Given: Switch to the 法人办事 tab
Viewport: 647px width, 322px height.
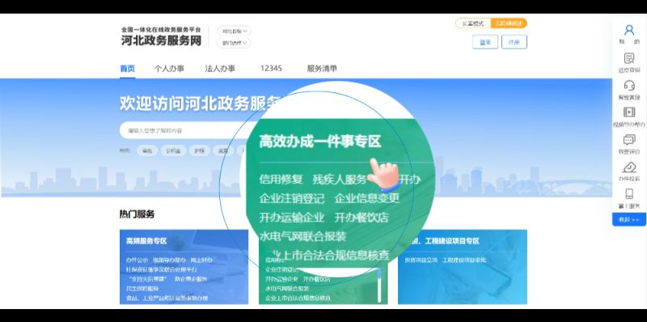Looking at the screenshot, I should tap(220, 69).
